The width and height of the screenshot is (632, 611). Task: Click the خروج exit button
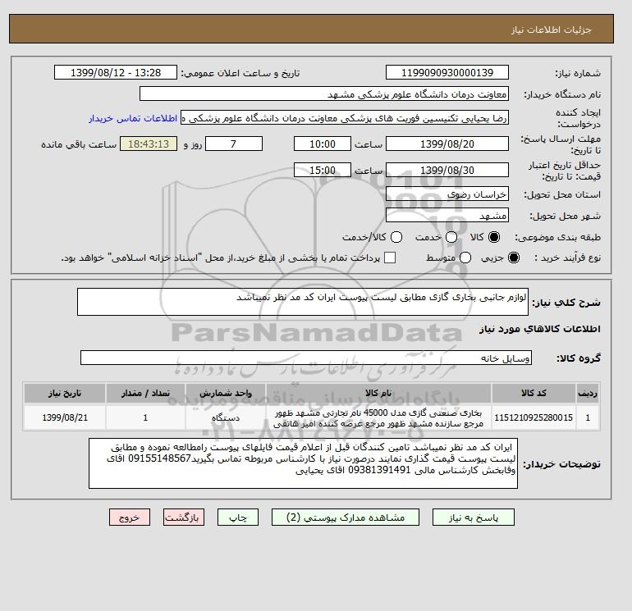pyautogui.click(x=130, y=518)
